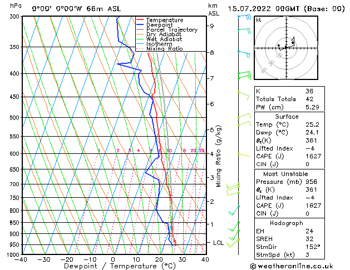Click the Surface Temp value 25.2
Viewport: 350px width, 270px height.
click(x=312, y=124)
